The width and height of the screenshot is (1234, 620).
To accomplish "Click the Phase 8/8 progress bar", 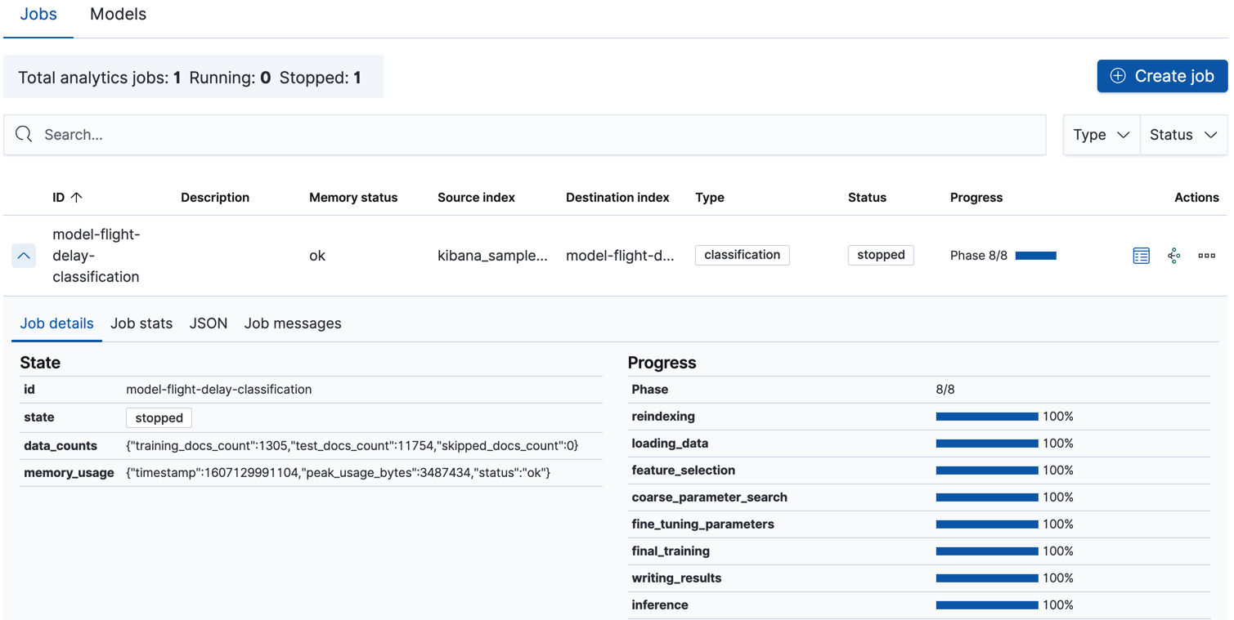I will pos(1036,255).
